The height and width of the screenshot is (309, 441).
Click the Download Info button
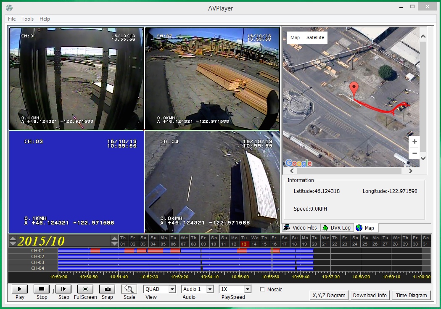point(370,295)
